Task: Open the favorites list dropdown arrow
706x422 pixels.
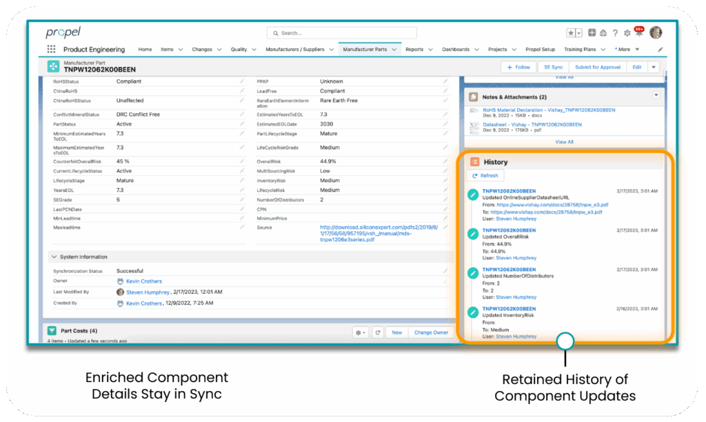Action: pyautogui.click(x=578, y=33)
